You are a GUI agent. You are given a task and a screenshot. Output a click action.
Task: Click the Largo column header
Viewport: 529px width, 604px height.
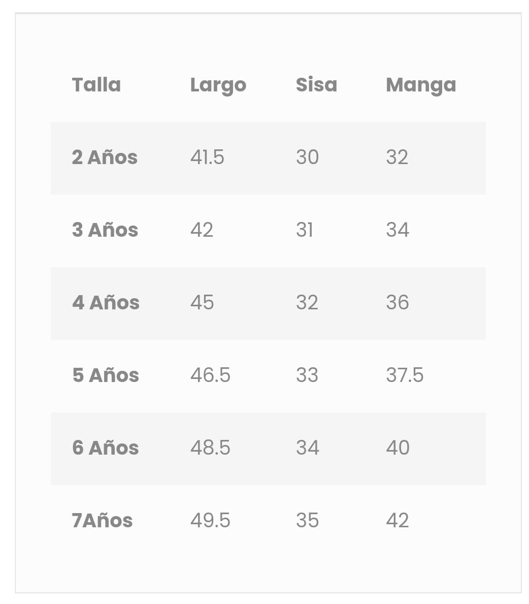click(218, 85)
